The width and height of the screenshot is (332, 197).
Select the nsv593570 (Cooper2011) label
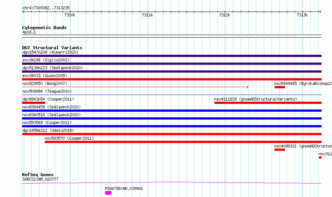point(69,138)
